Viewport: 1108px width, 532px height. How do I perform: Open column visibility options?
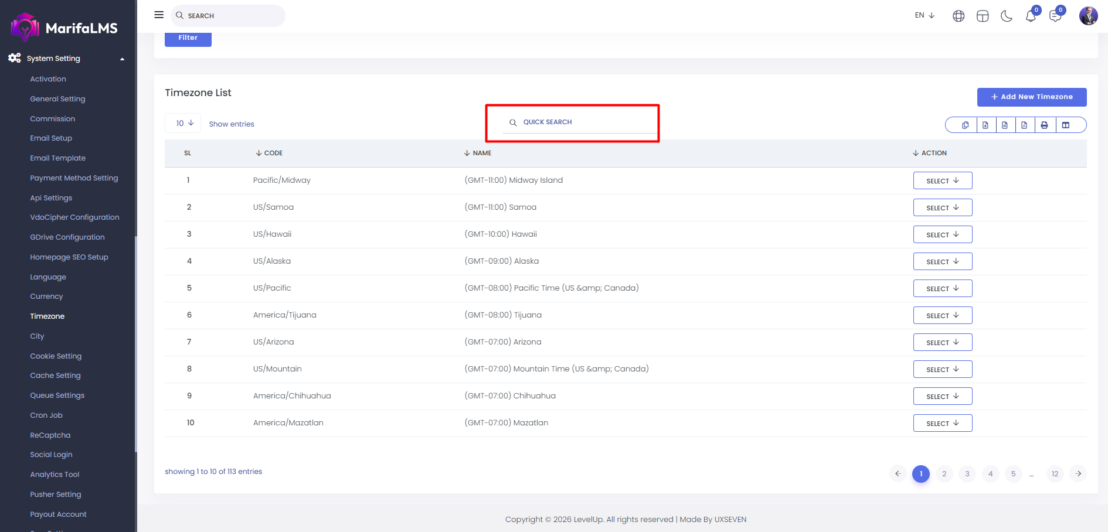click(x=1066, y=125)
